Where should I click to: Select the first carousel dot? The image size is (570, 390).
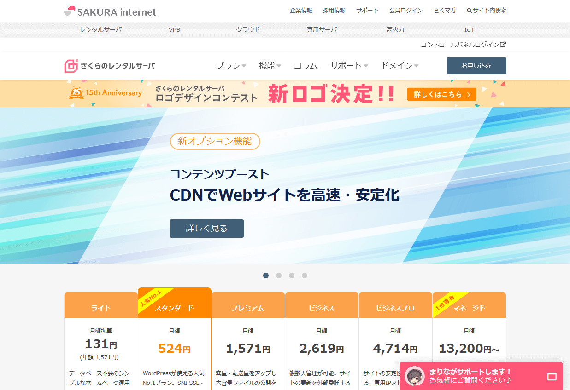tap(266, 275)
